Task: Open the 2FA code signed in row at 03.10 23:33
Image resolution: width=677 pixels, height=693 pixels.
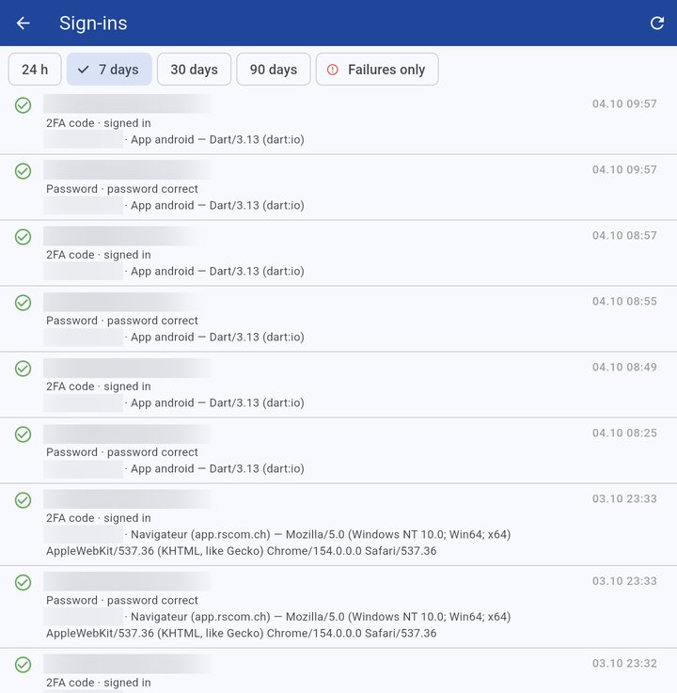Action: [338, 525]
